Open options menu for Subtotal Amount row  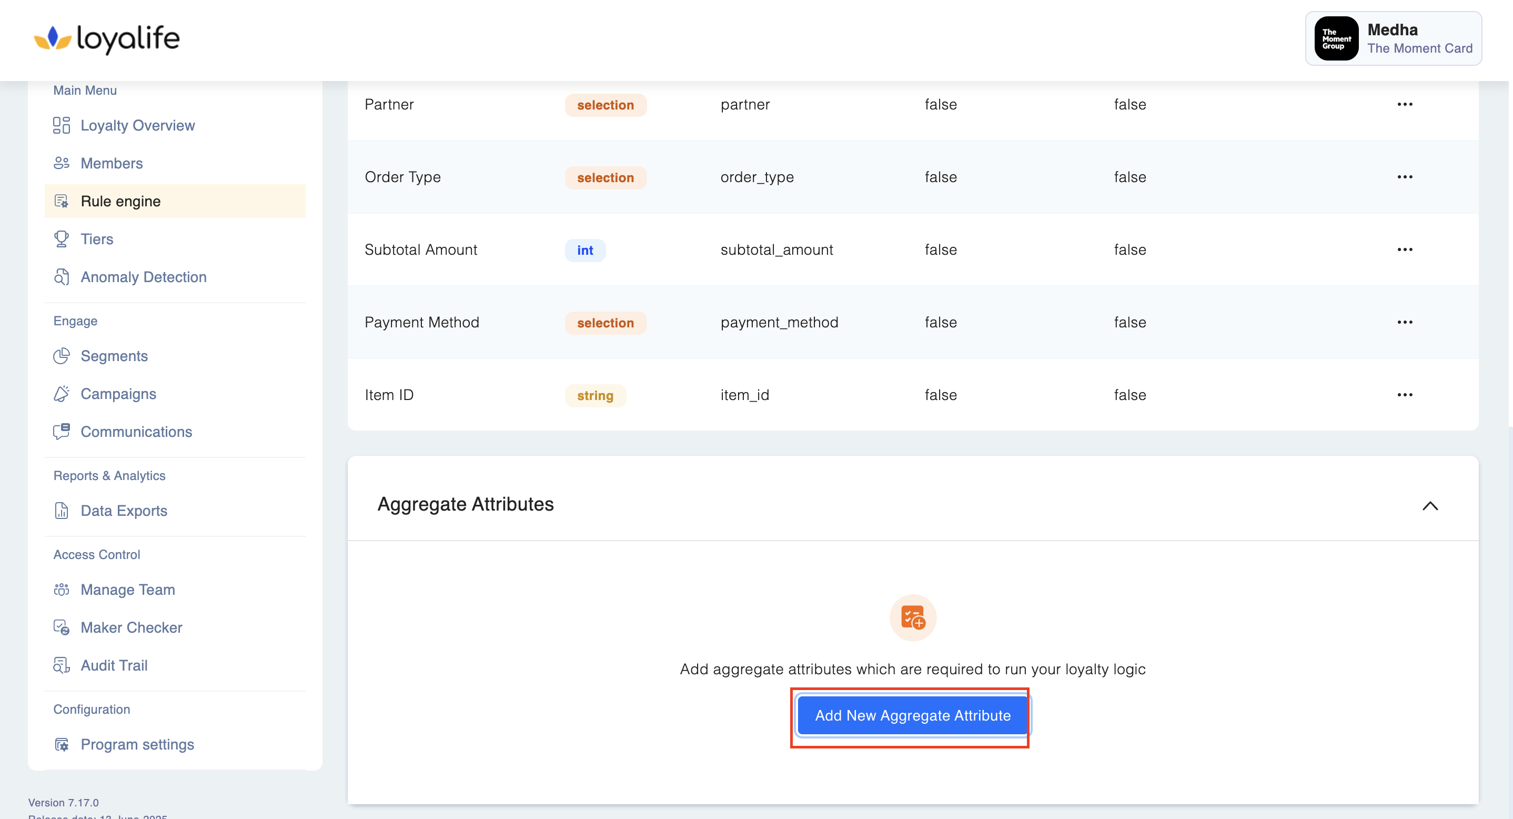(1404, 249)
